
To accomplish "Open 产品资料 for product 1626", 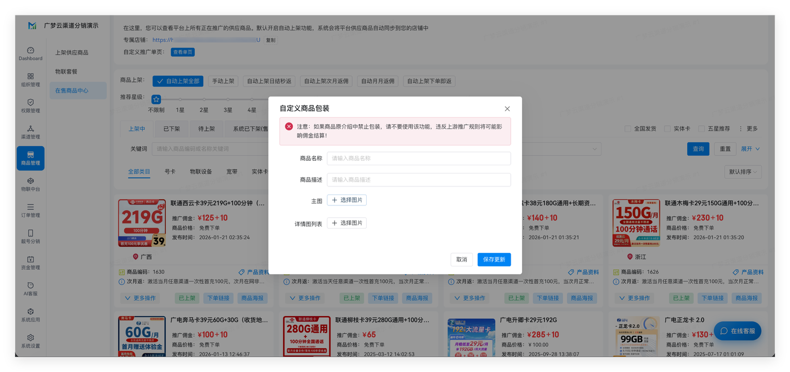I will 748,272.
